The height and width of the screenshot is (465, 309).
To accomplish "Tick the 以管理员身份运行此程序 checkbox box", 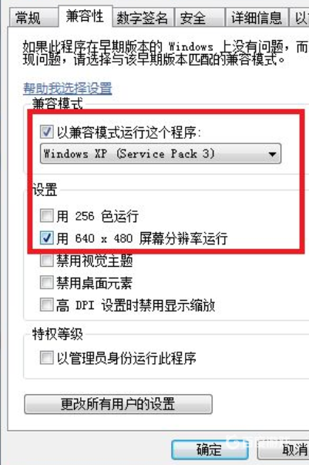I will [47, 358].
